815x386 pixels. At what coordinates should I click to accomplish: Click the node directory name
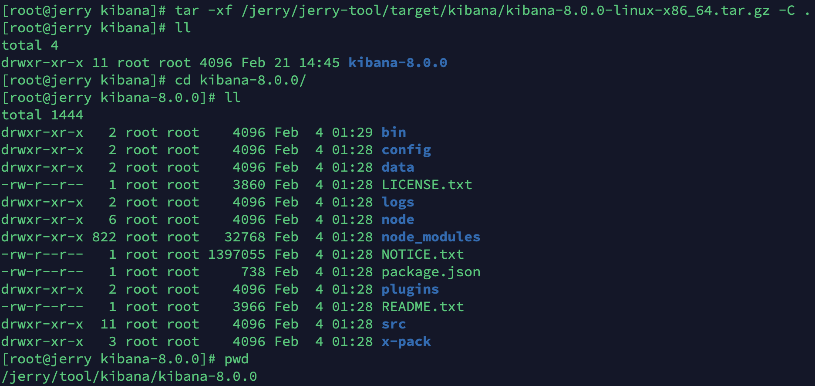click(397, 220)
